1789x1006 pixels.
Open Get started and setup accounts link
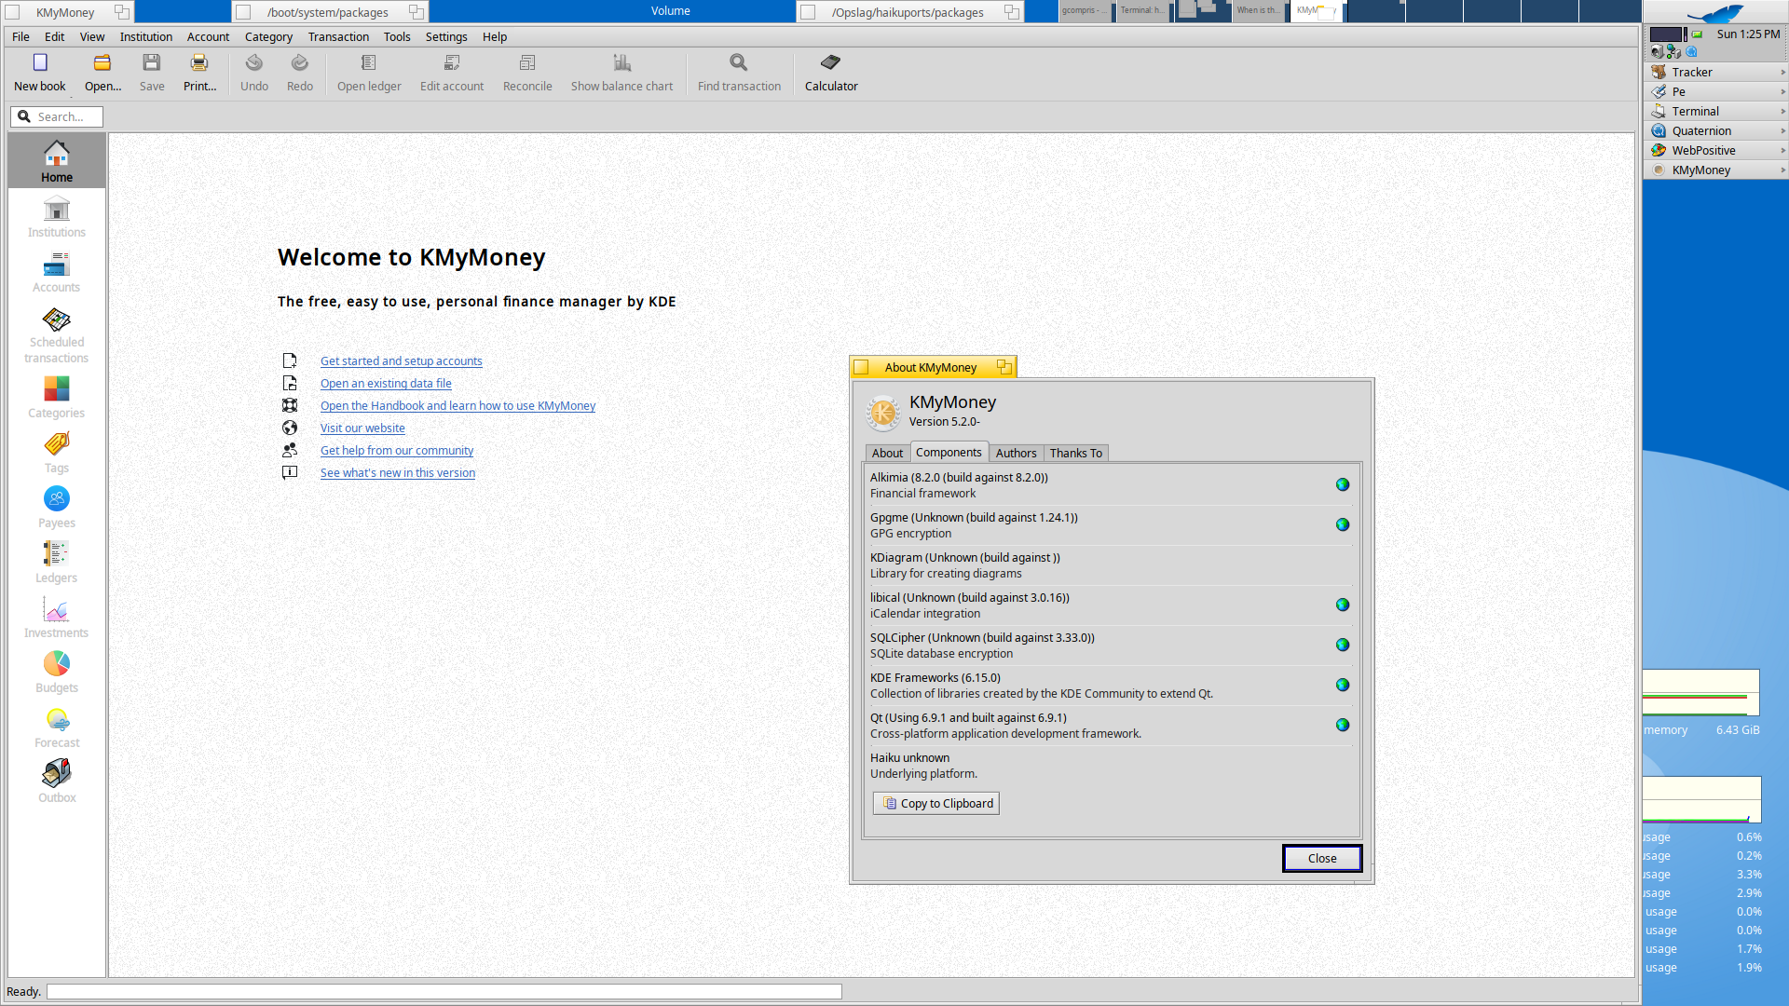pos(401,360)
